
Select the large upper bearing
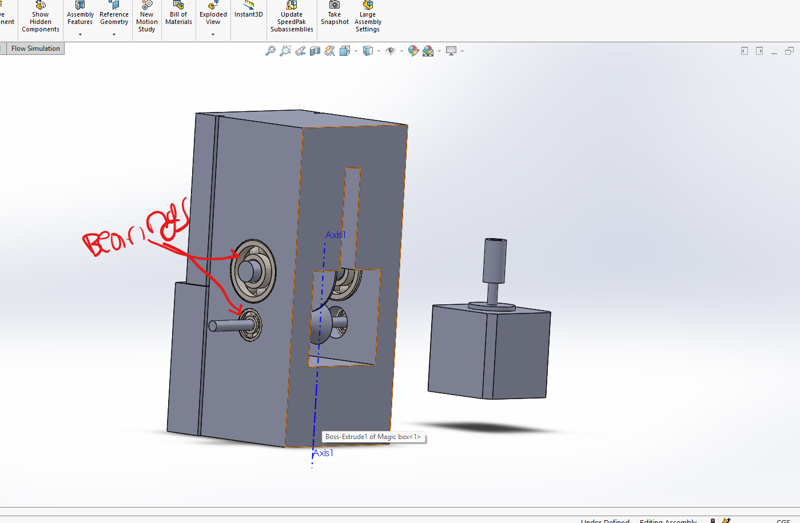[253, 271]
